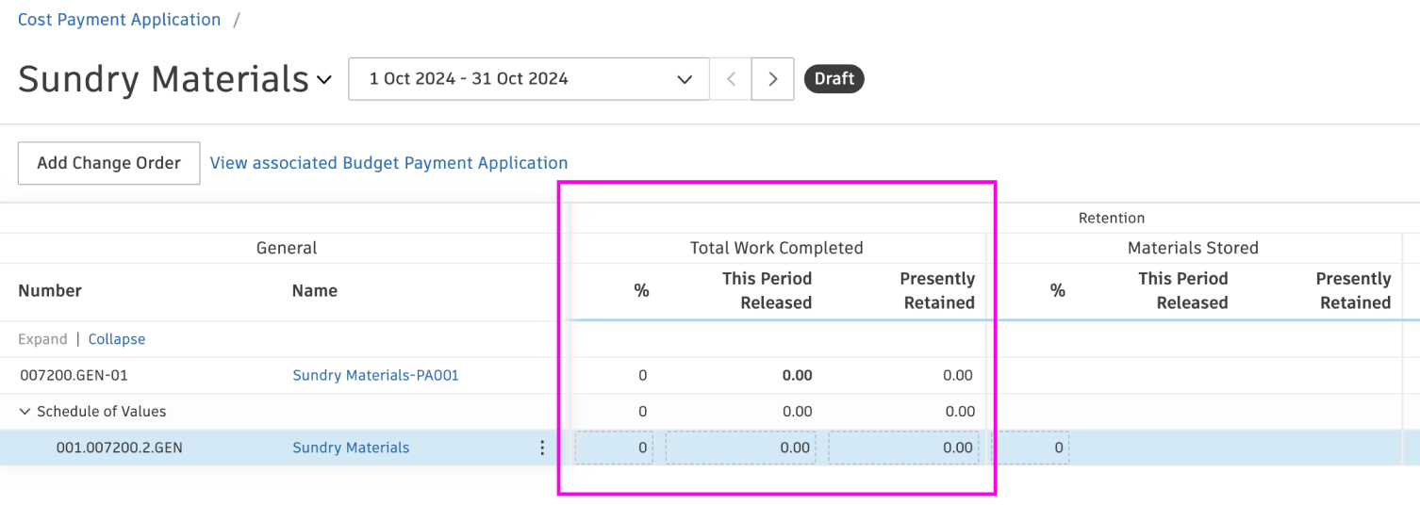
Task: Click Collapse to collapse all rows
Action: click(x=117, y=339)
